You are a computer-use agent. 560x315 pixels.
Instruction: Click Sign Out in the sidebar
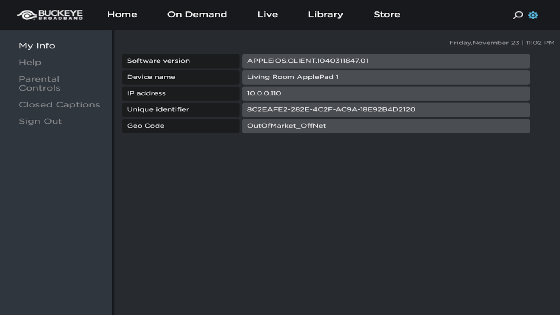(41, 121)
